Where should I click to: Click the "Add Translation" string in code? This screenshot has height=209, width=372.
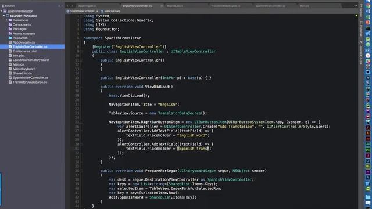[x=236, y=127]
